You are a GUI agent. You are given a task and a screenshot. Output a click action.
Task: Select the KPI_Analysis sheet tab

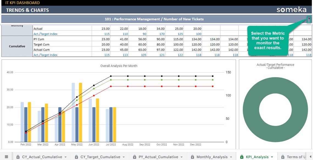point(257,157)
